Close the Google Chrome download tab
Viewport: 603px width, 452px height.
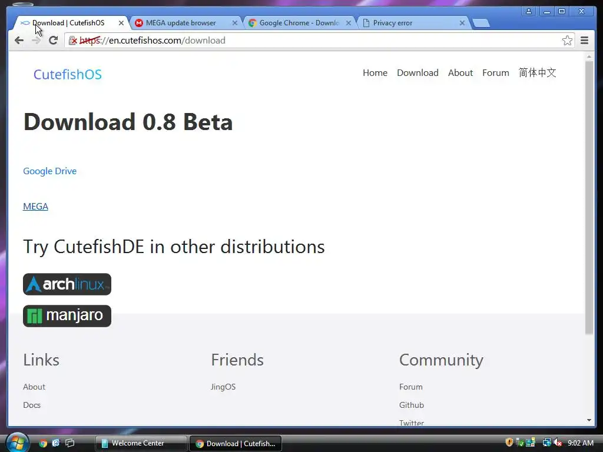pos(349,23)
